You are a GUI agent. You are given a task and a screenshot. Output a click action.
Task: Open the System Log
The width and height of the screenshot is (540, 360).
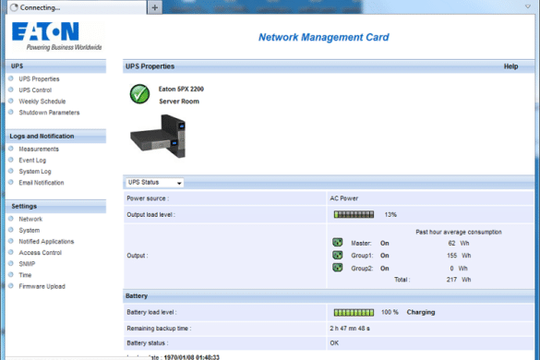[x=35, y=171]
